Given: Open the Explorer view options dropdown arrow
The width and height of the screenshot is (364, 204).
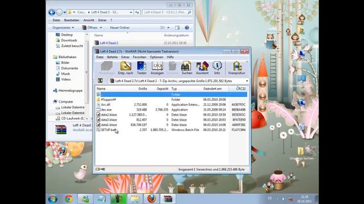Looking at the screenshot, I should (168, 28).
